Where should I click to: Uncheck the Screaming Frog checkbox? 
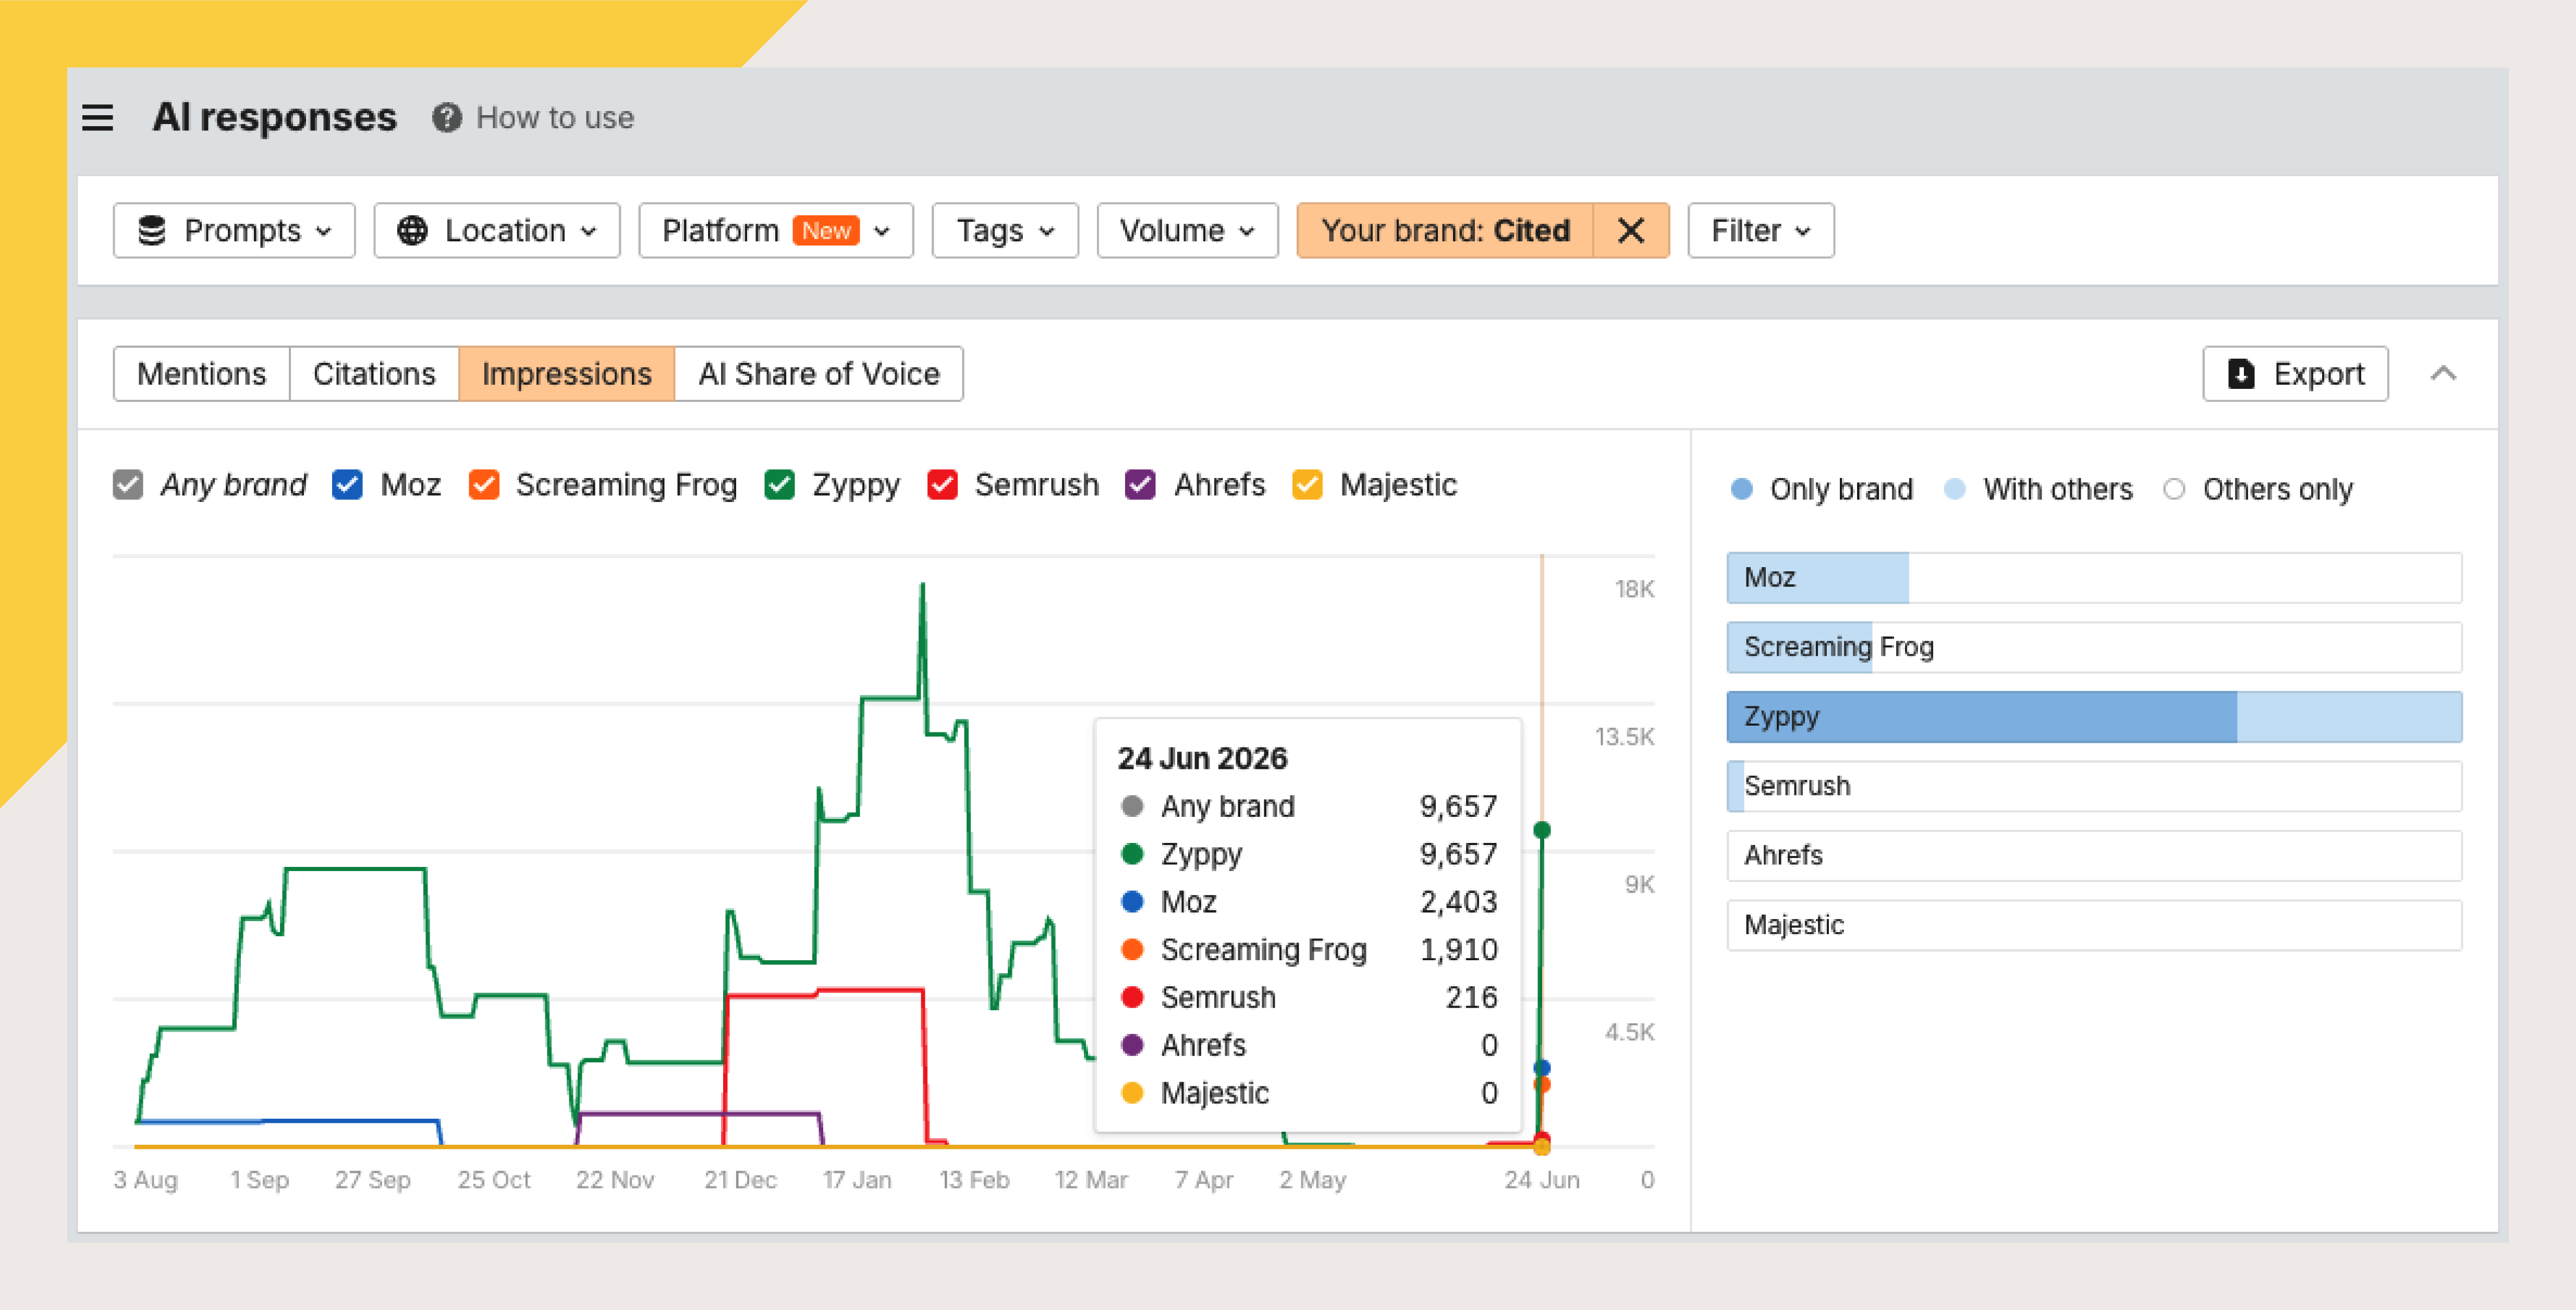pos(484,485)
